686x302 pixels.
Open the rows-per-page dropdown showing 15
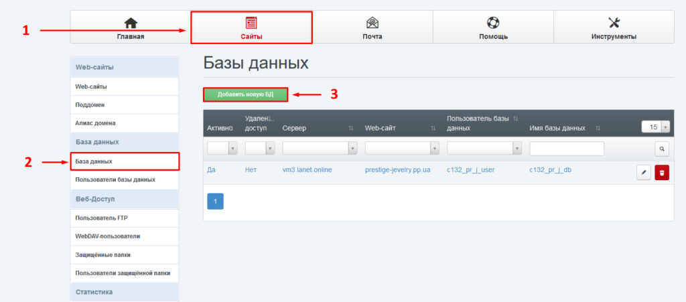(x=655, y=127)
